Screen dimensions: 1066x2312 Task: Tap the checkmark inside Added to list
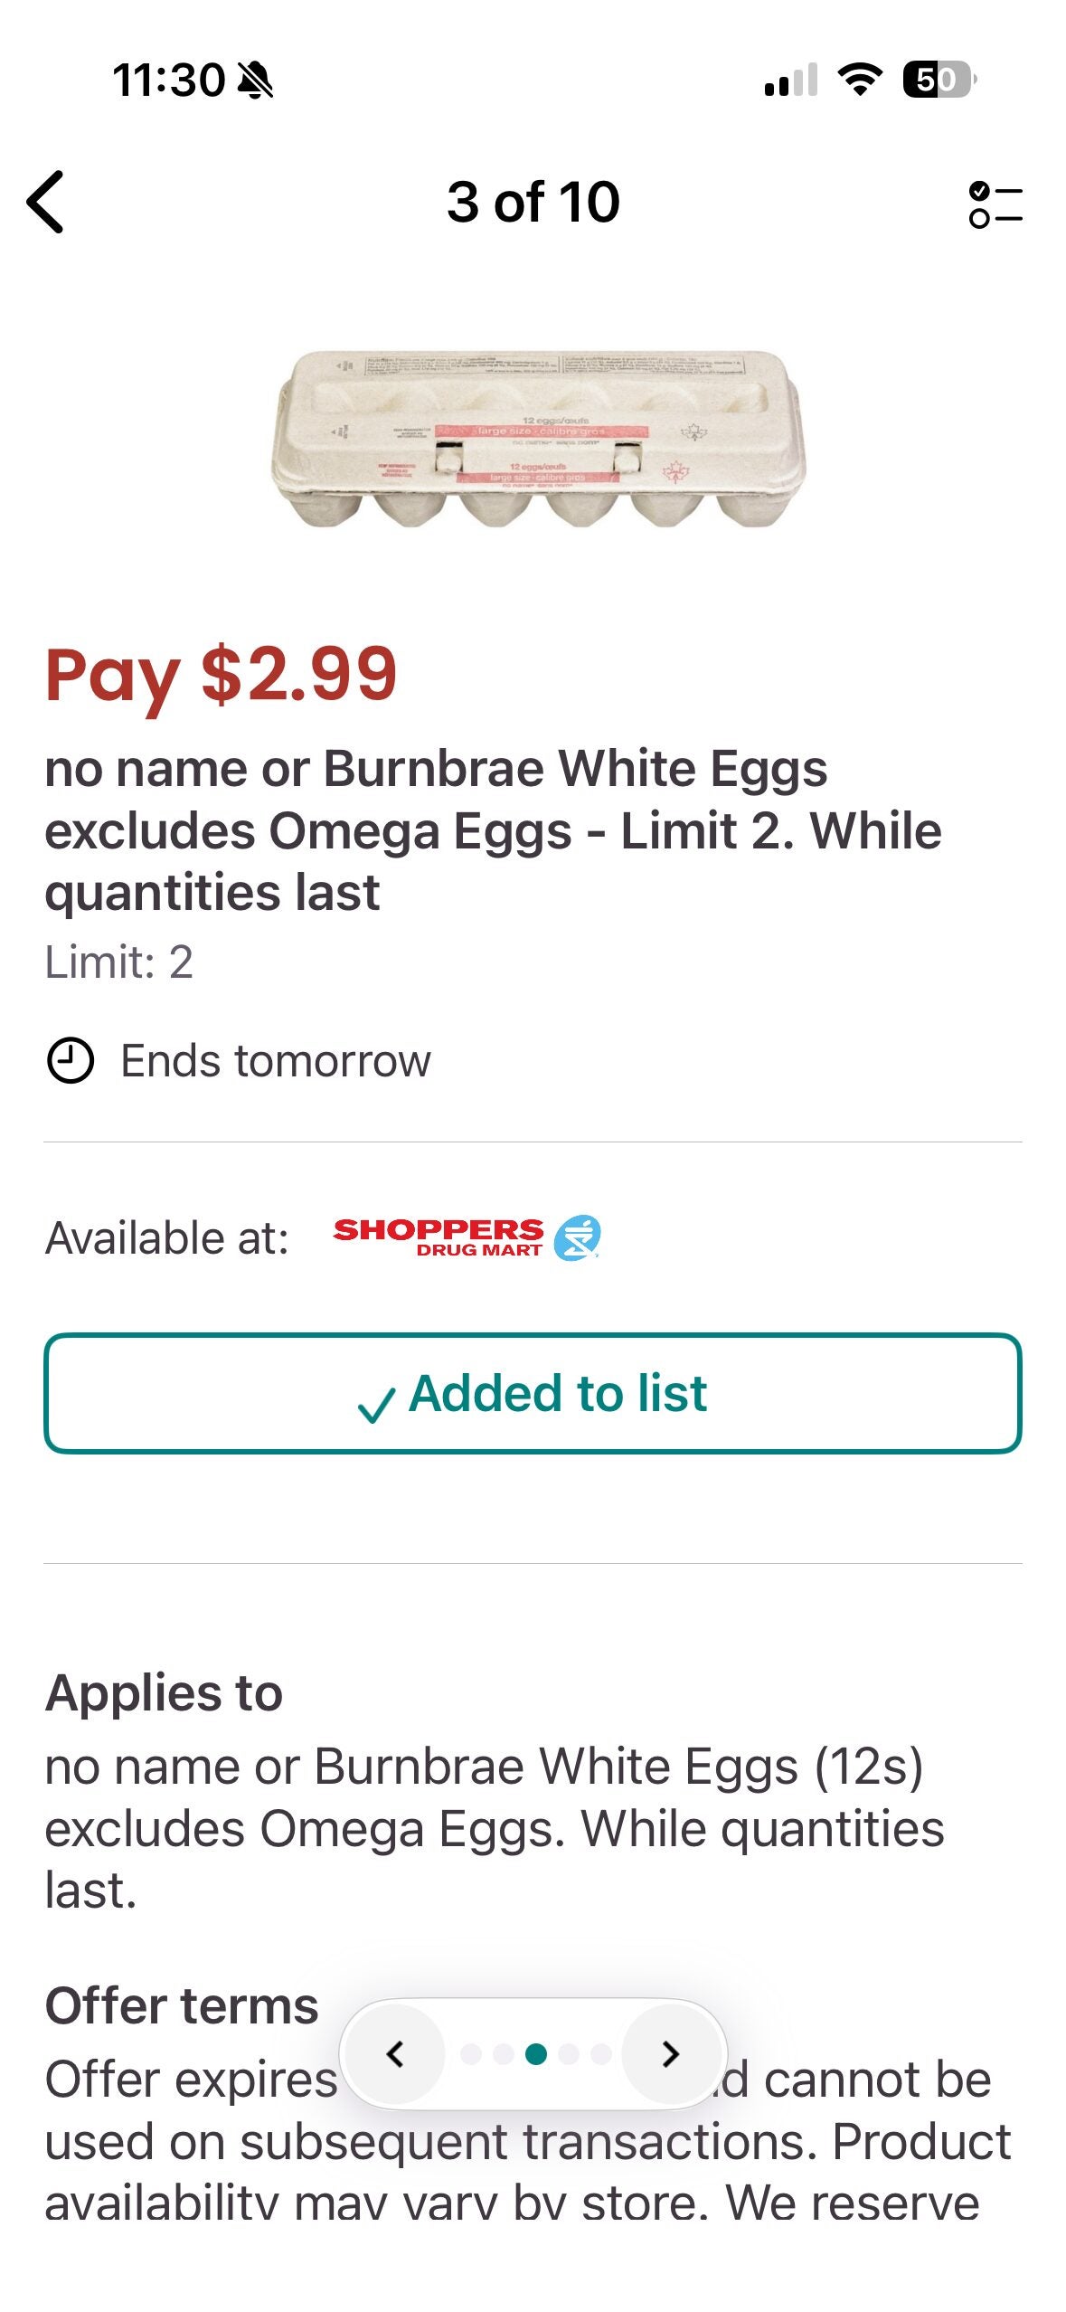376,1405
